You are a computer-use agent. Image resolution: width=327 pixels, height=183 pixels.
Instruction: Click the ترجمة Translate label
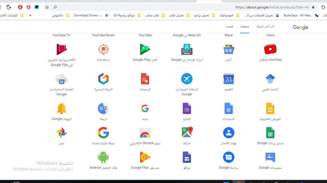pos(103,119)
